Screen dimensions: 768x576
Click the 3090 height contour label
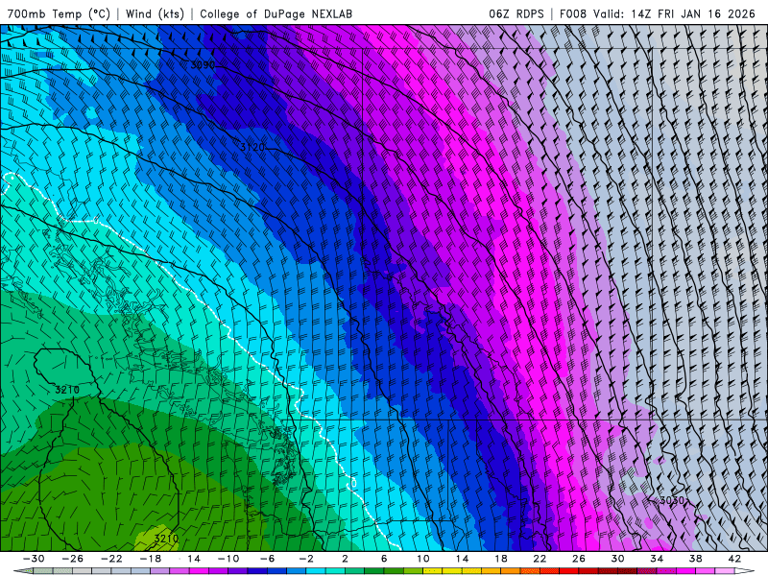[203, 64]
